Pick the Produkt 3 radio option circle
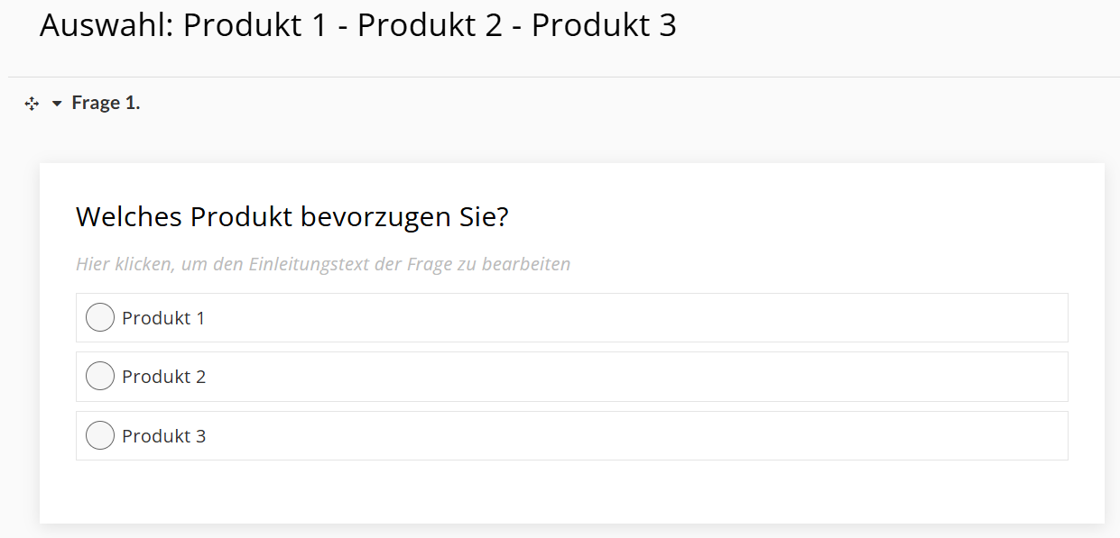Viewport: 1120px width, 538px height. (100, 435)
